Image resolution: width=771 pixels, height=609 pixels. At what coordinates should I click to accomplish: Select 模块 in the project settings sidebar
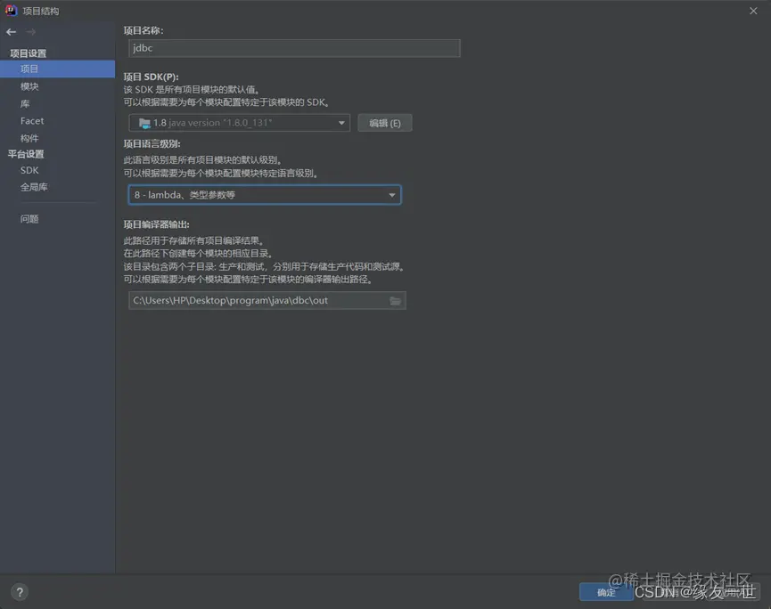coord(30,85)
